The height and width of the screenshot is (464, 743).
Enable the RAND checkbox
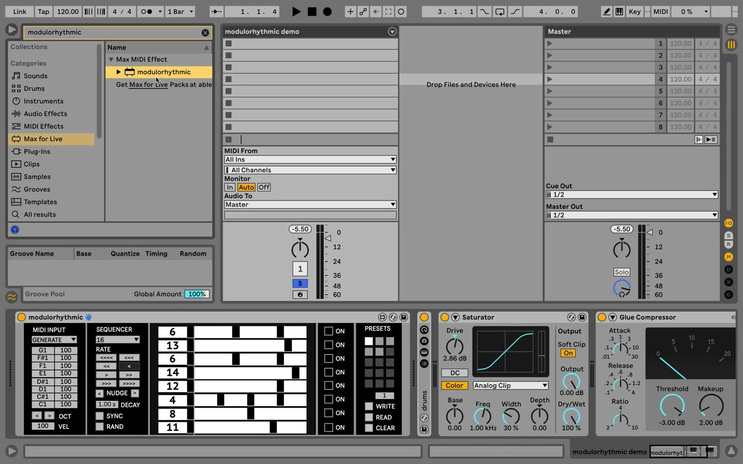tap(100, 426)
